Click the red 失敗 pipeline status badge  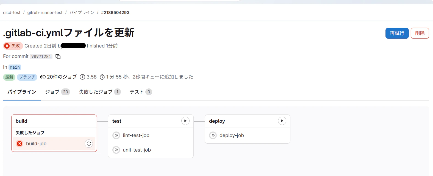coord(13,46)
